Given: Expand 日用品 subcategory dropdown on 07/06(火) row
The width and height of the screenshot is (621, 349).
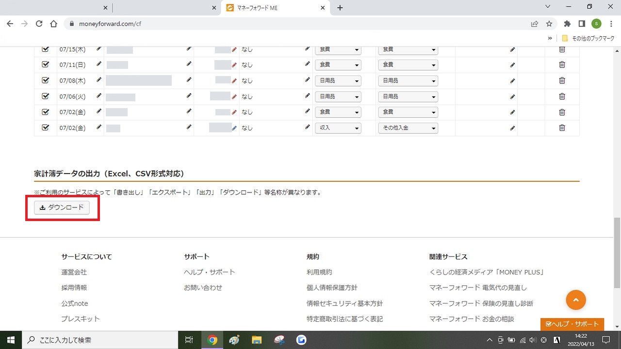Looking at the screenshot, I should [x=408, y=96].
